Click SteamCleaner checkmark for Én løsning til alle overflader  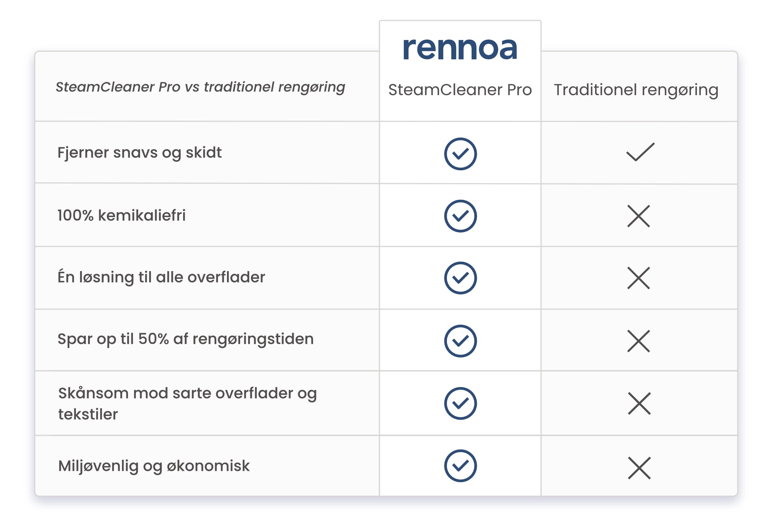[460, 278]
